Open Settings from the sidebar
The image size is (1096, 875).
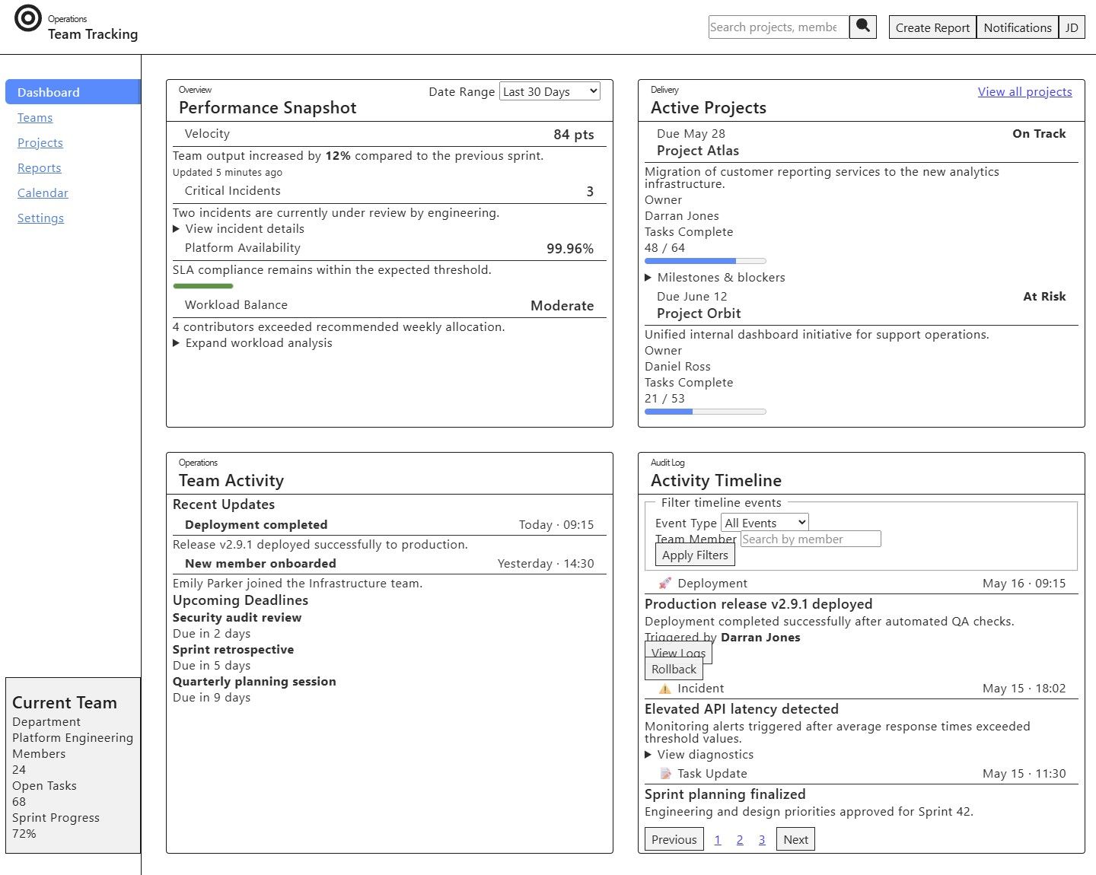pyautogui.click(x=40, y=218)
